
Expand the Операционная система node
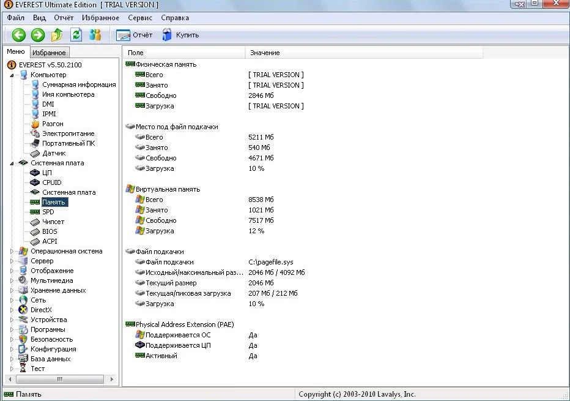click(12, 251)
